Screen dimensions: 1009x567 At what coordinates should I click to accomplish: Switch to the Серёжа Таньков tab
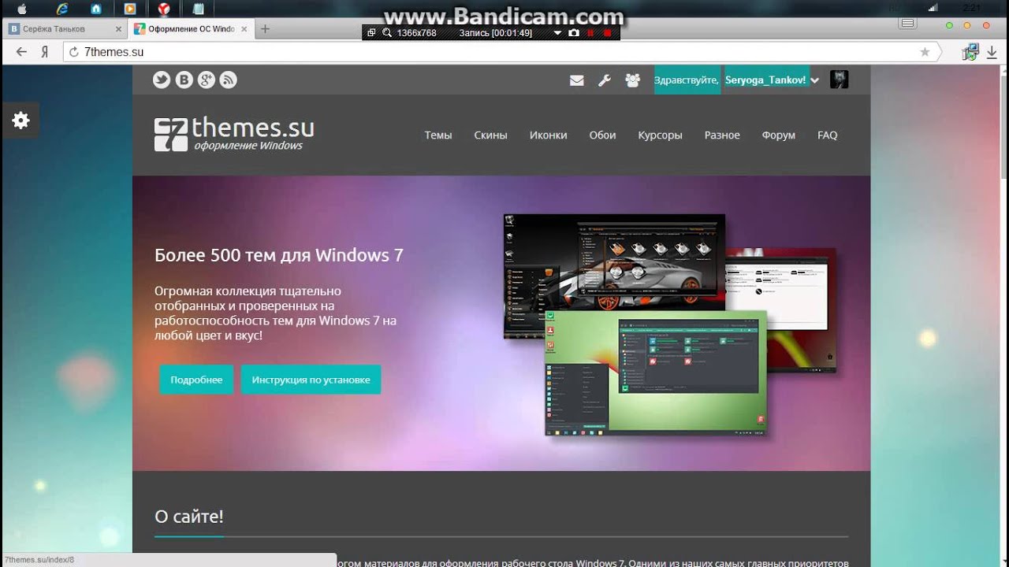[x=65, y=29]
